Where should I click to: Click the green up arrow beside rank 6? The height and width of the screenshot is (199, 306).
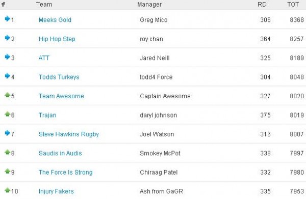[x=8, y=114]
